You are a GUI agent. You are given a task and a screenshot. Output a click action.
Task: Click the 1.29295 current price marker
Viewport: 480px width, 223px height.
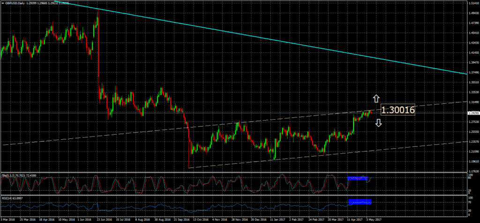coord(472,113)
